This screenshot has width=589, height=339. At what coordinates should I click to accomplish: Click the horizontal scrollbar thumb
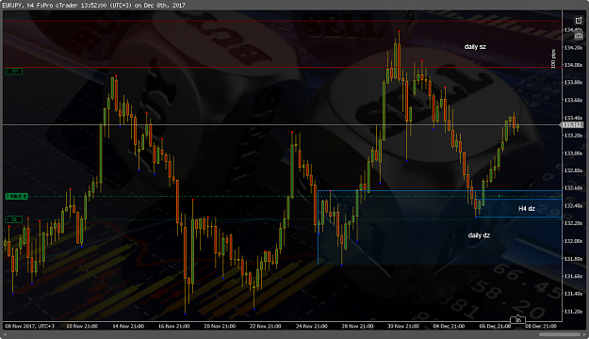pyautogui.click(x=560, y=334)
